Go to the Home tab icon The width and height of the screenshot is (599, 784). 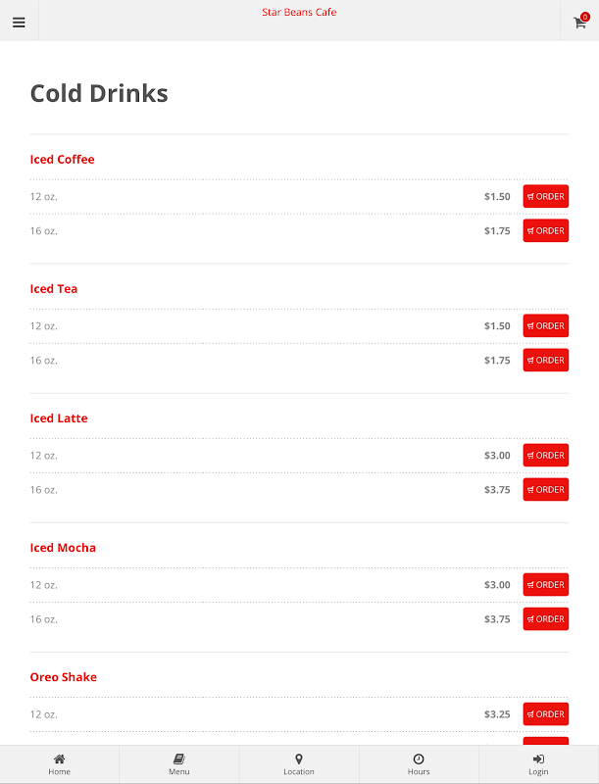60,759
